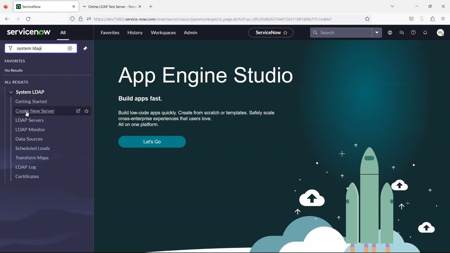Open Getting Started module
450x253 pixels.
pyautogui.click(x=31, y=101)
